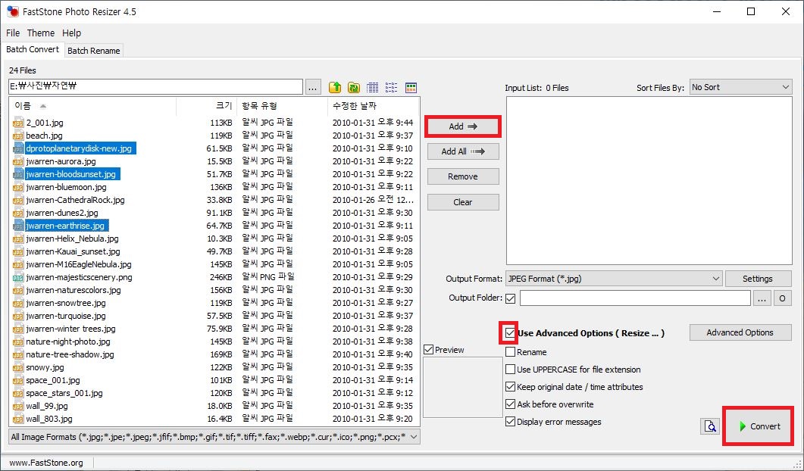Select jwarren-Kauai_sunset.jpg in file list

coord(73,251)
